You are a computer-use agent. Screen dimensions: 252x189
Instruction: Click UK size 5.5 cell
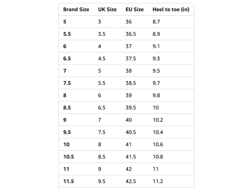pyautogui.click(x=102, y=83)
